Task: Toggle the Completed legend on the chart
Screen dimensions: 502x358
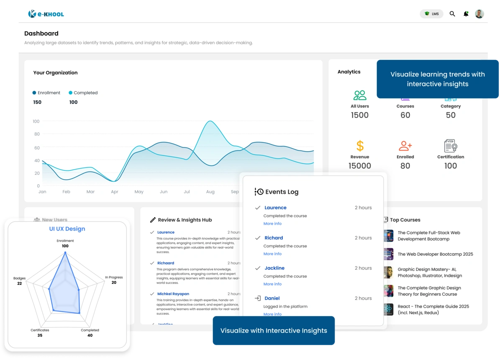Action: click(82, 93)
